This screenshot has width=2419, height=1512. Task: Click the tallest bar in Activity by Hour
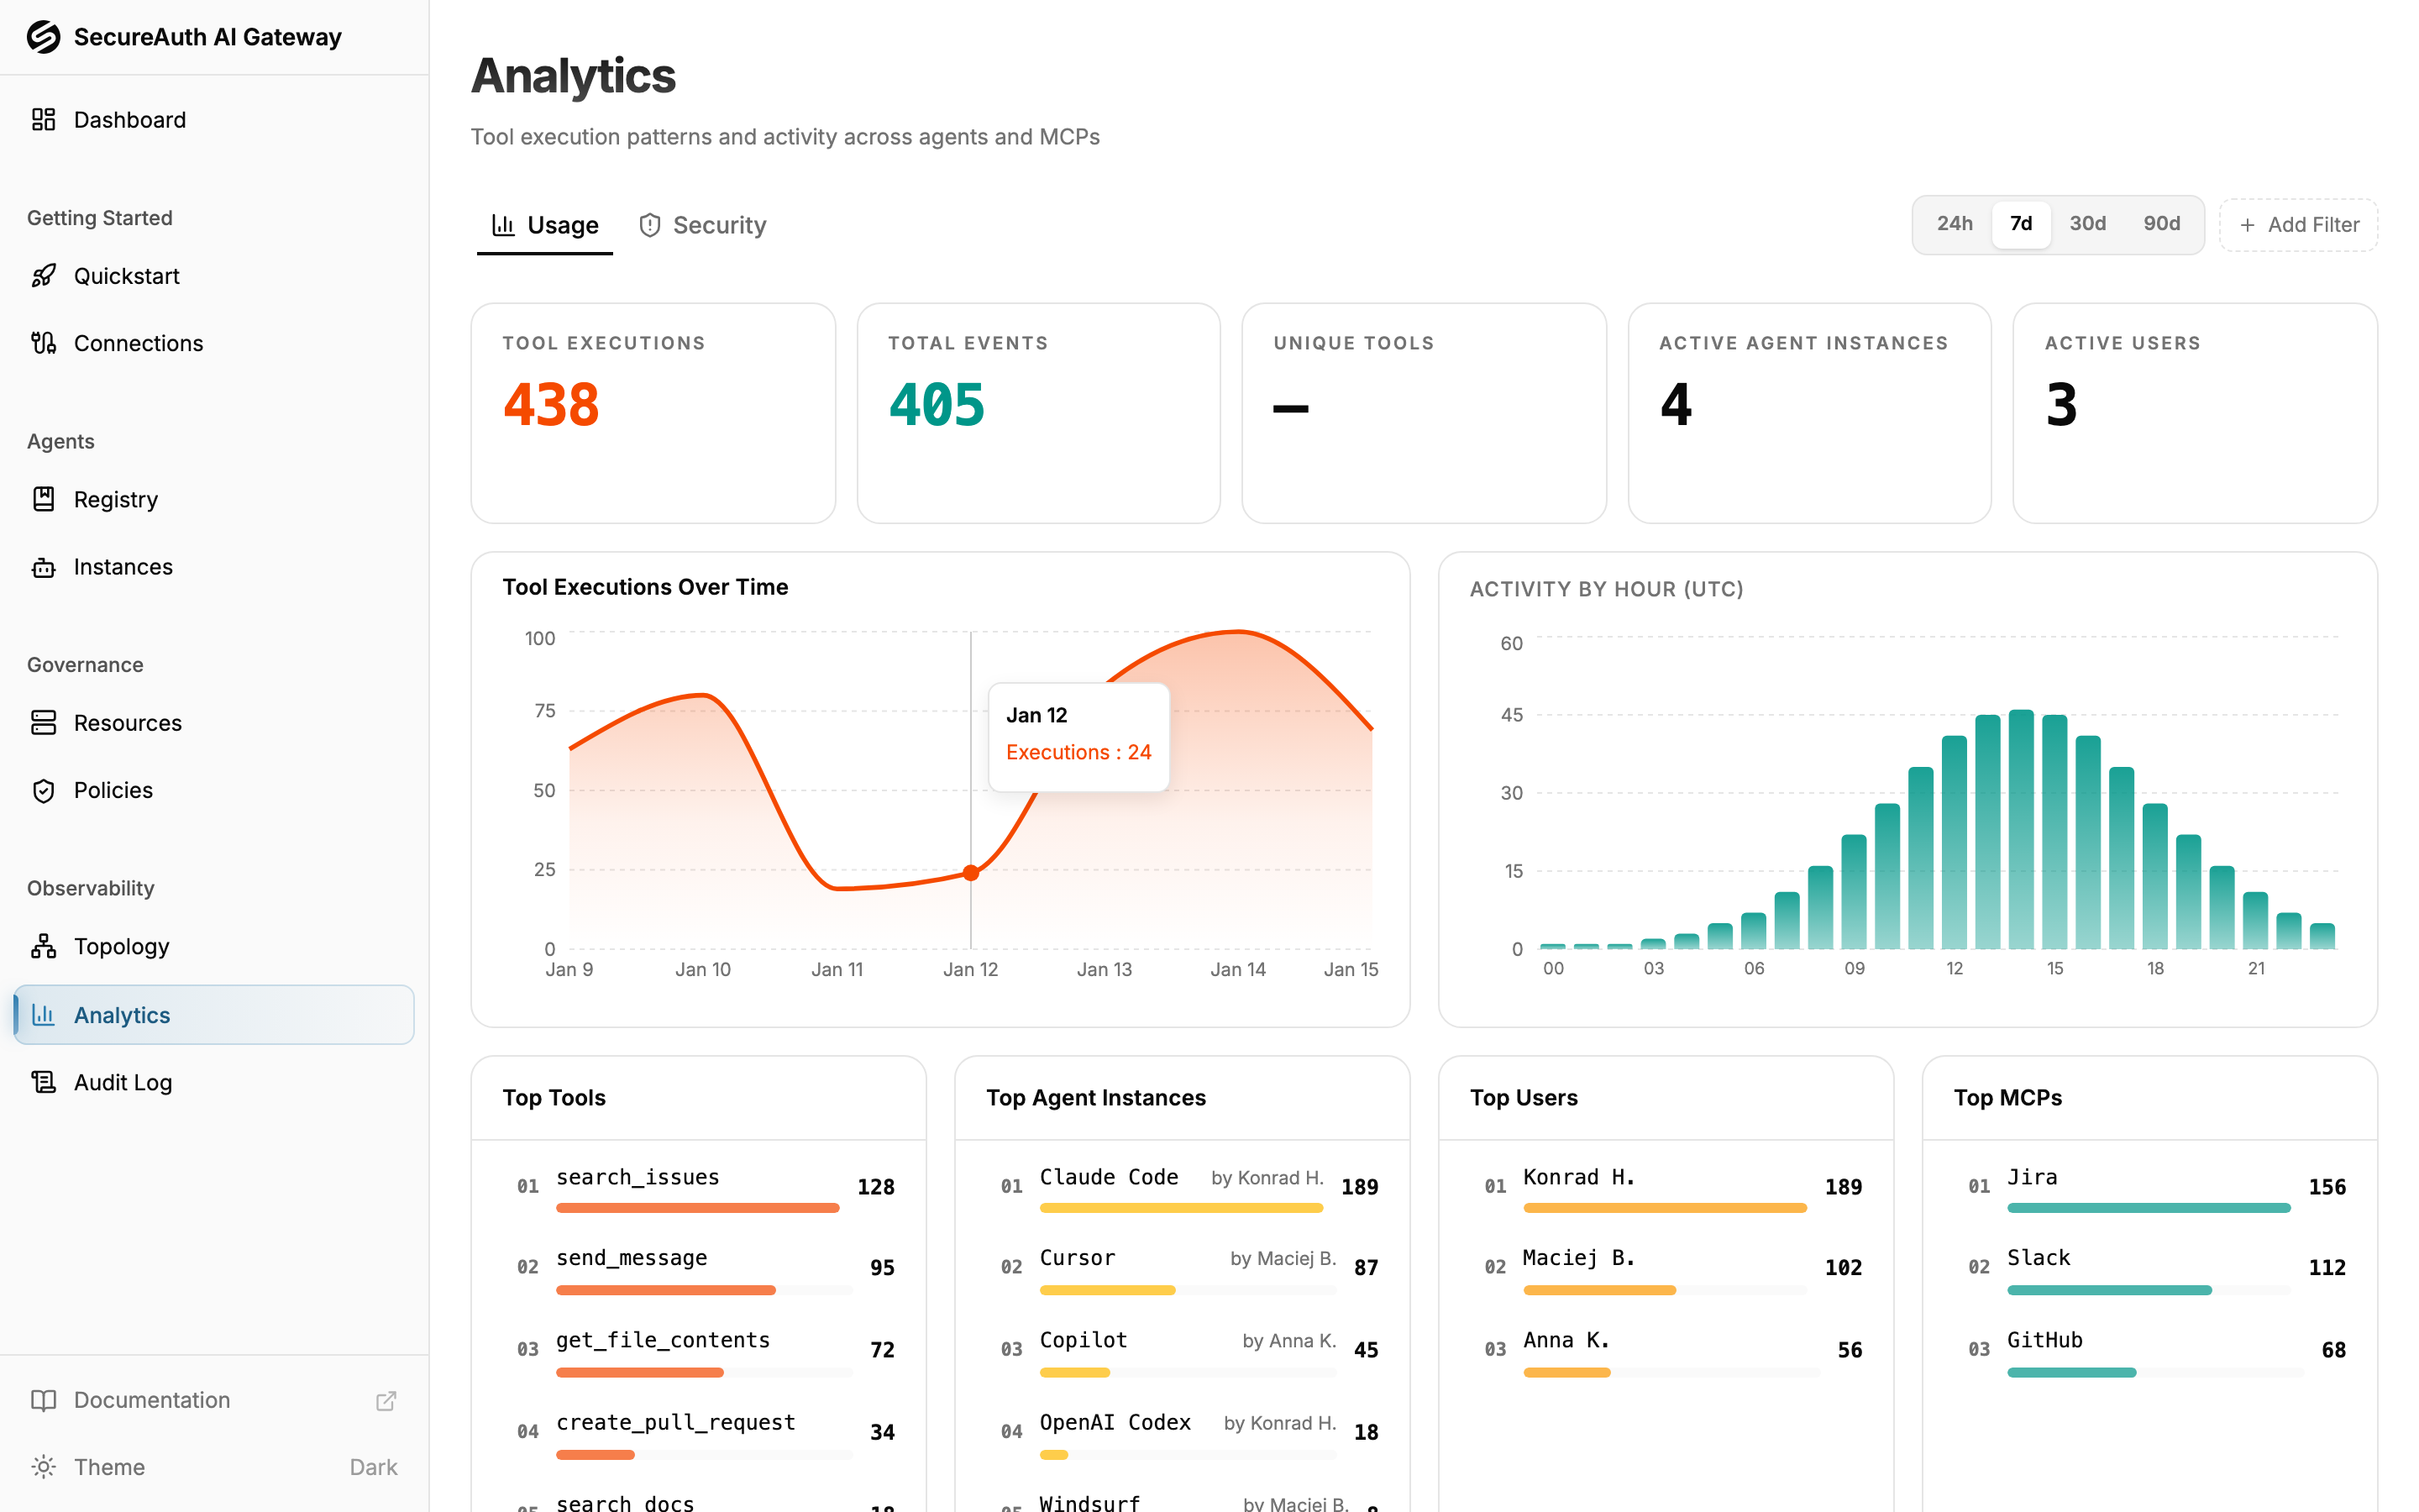pos(2021,829)
